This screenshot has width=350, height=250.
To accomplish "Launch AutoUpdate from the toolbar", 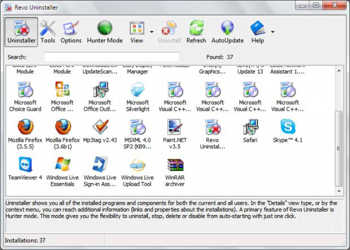I will (x=228, y=32).
